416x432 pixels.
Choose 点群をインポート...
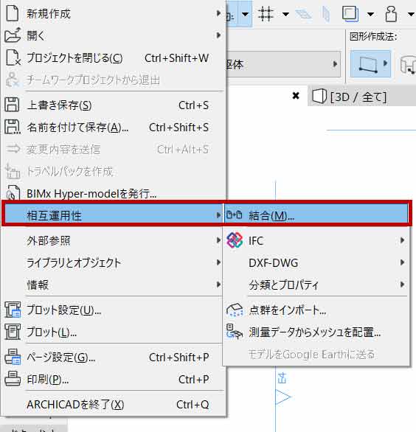(316, 310)
